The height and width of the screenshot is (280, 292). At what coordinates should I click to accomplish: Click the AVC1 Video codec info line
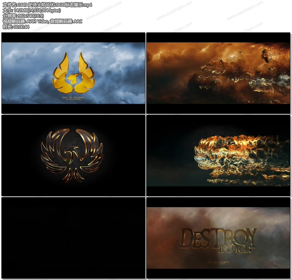click(x=42, y=21)
